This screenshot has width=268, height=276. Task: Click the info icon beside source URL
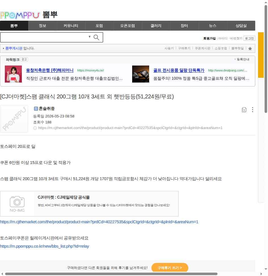pyautogui.click(x=35, y=128)
